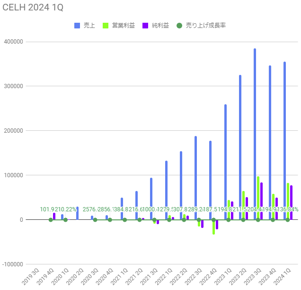Click the purple 純利益 legend swatch
This screenshot has height=290, width=301.
[x=145, y=26]
